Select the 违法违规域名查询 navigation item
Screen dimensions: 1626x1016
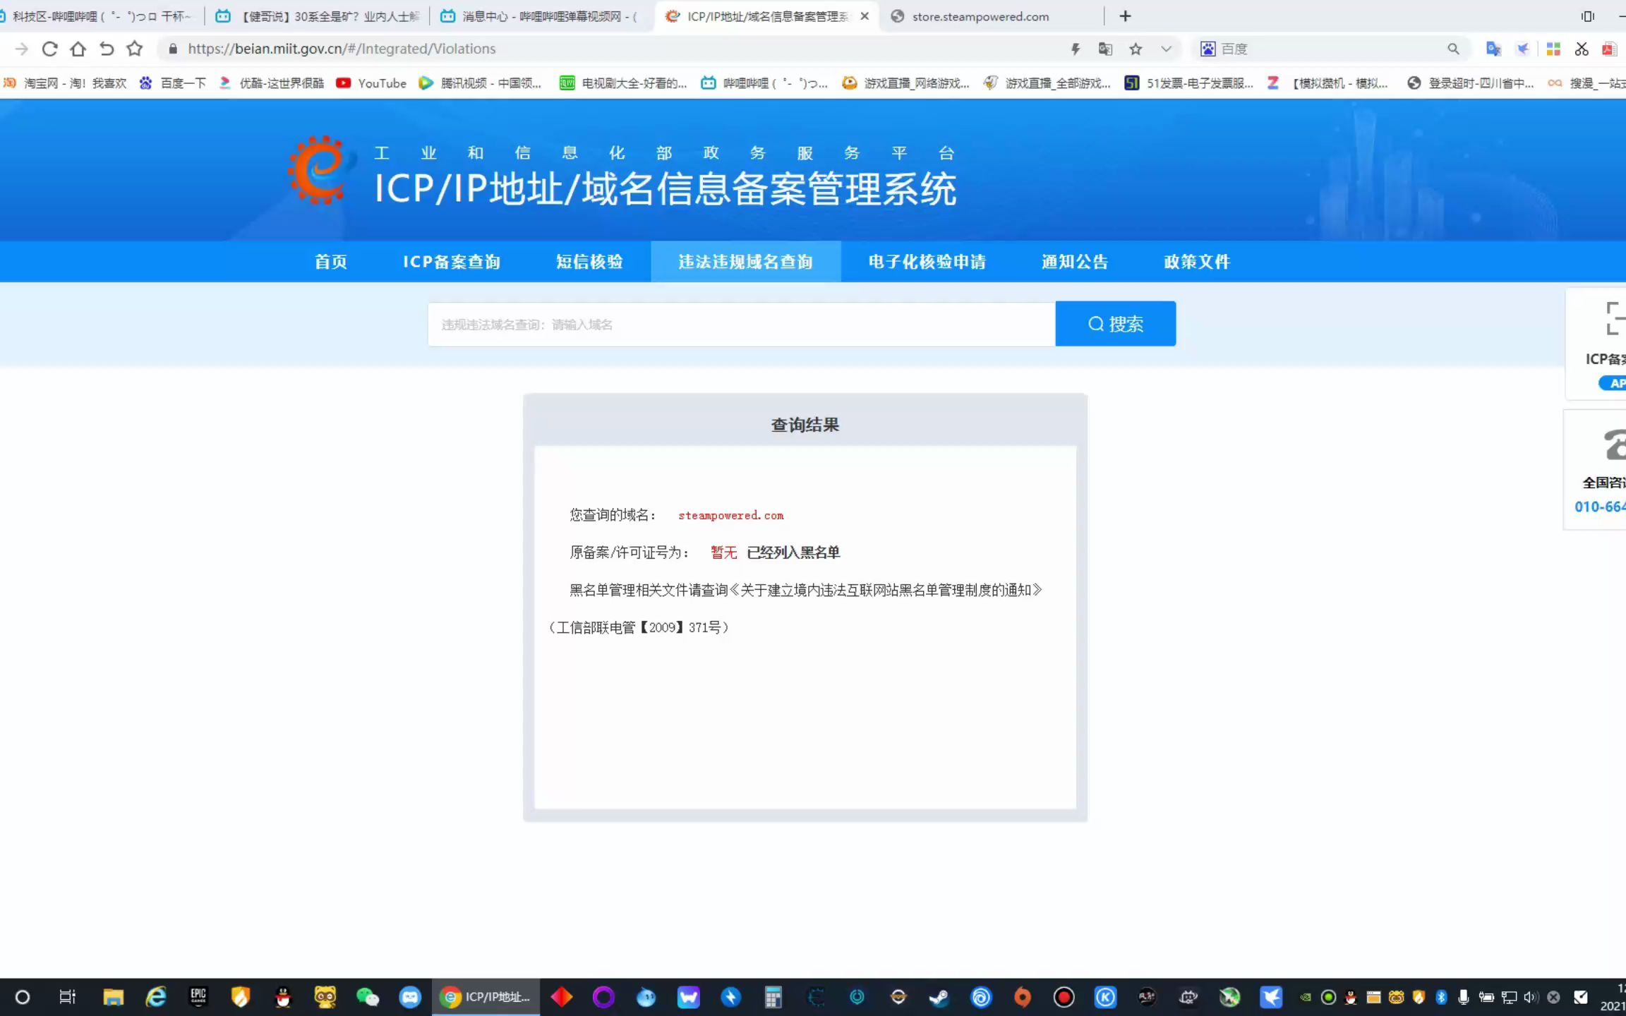746,262
